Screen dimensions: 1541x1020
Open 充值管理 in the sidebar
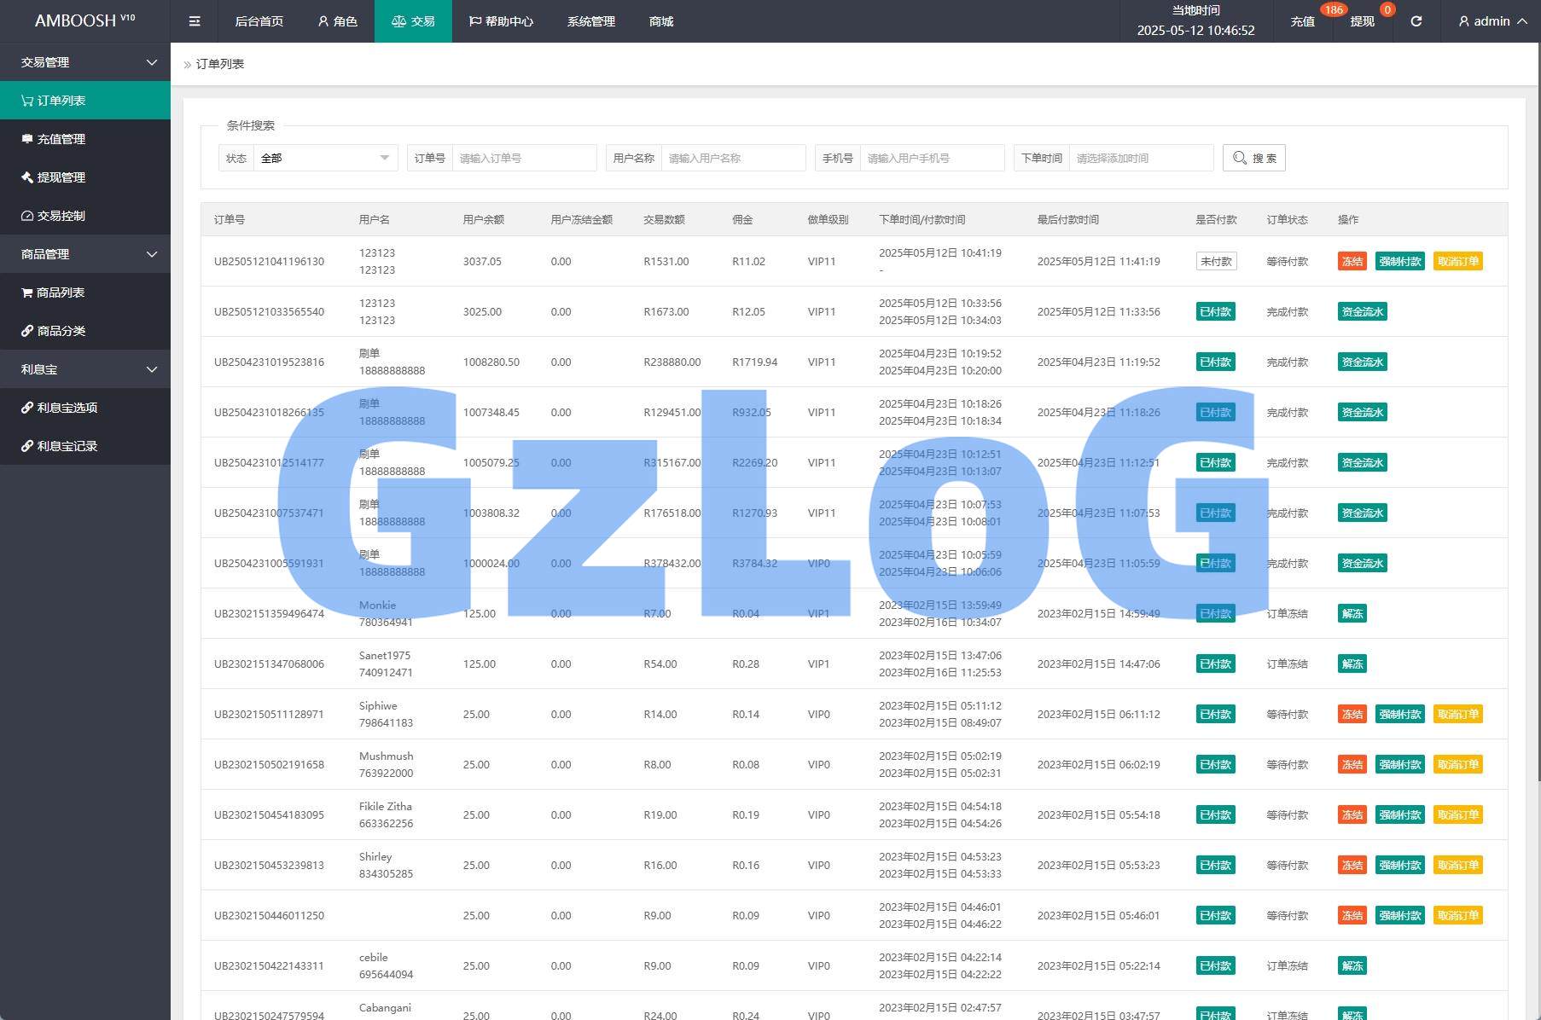(61, 139)
